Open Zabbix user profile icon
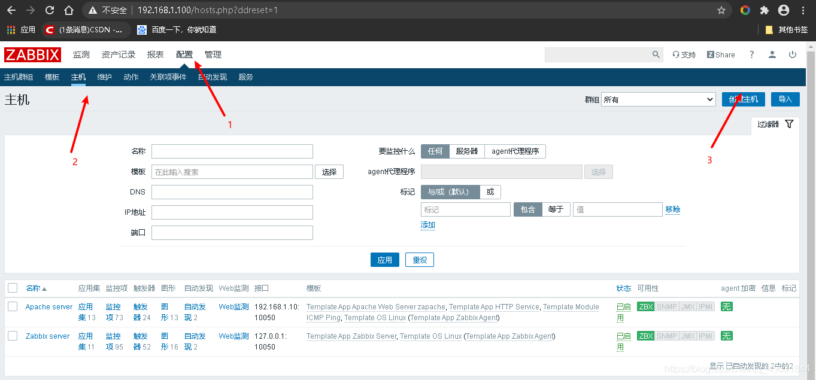The height and width of the screenshot is (380, 816). 772,54
